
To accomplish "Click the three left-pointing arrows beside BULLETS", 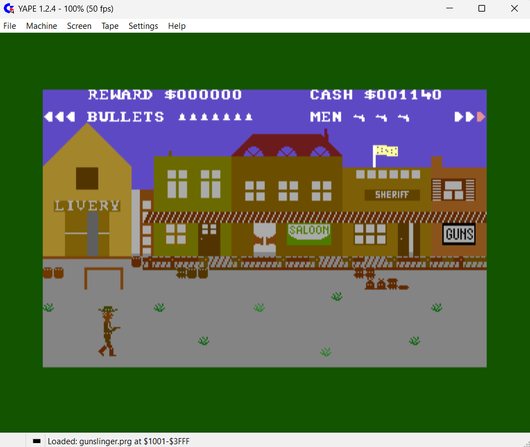I will click(x=59, y=117).
